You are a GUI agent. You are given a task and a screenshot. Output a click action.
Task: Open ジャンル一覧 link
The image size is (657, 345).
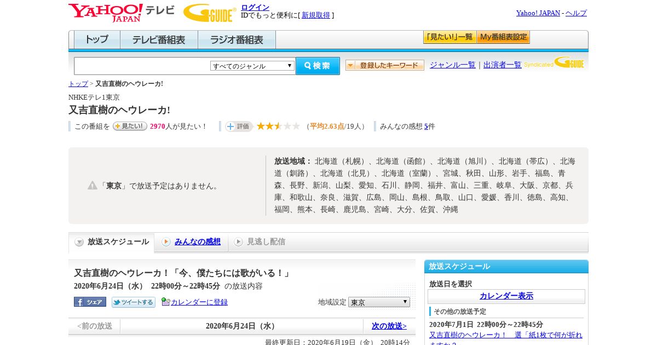click(x=453, y=65)
